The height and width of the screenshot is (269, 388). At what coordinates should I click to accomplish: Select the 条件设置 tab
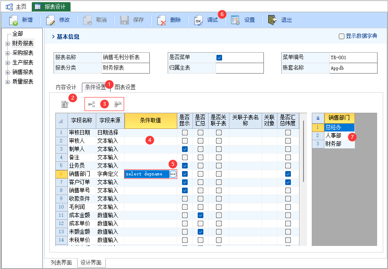(95, 87)
